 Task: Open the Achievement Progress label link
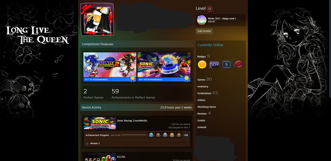tap(97, 135)
